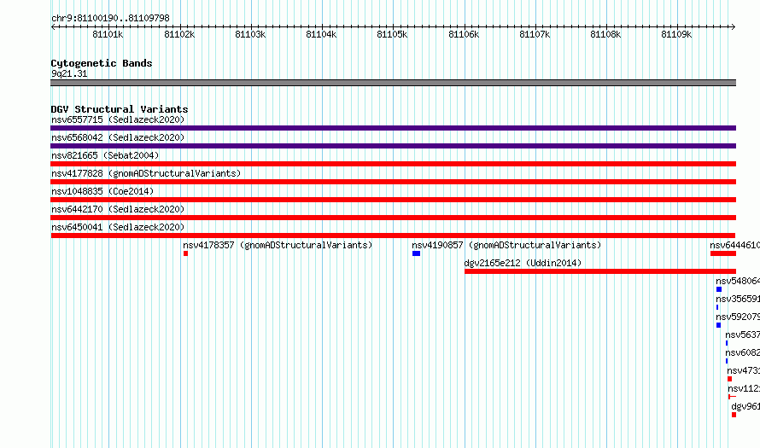760x448 pixels.
Task: Open the nsv4177828 (gnomADStructuralVariants) label
Action: (146, 173)
